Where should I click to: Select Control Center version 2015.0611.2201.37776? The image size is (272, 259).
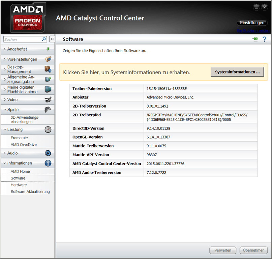[165, 164]
